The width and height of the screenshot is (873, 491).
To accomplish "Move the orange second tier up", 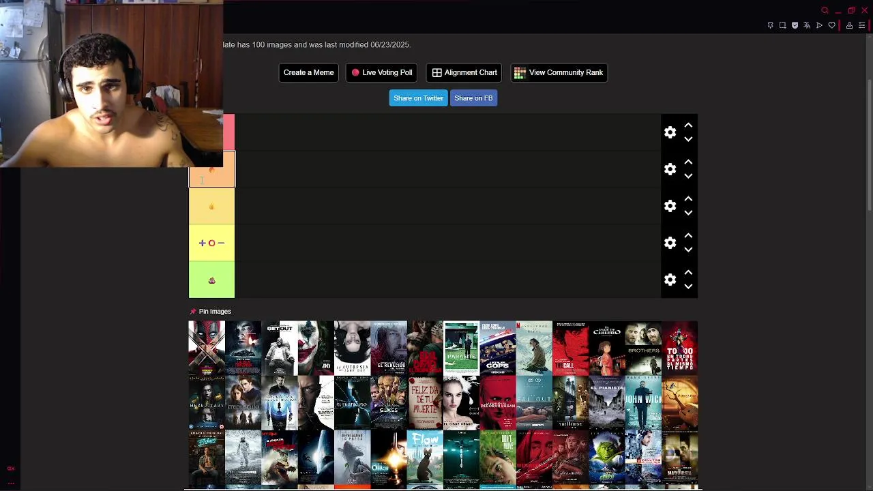I will click(x=688, y=162).
